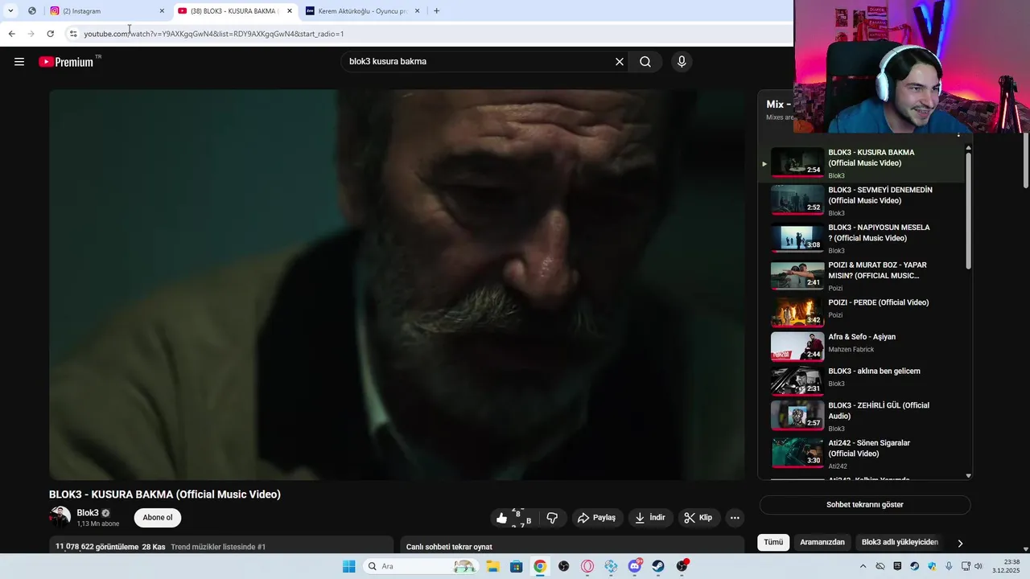Show hidden system tray icons chevron
1030x579 pixels.
pos(863,566)
